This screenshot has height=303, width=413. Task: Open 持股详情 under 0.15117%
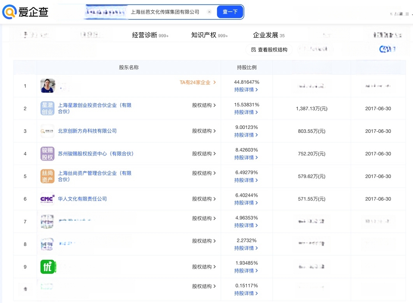246,294
